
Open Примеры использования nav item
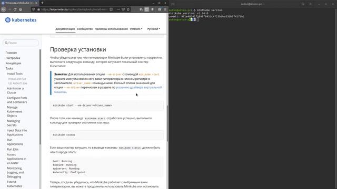(111, 29)
